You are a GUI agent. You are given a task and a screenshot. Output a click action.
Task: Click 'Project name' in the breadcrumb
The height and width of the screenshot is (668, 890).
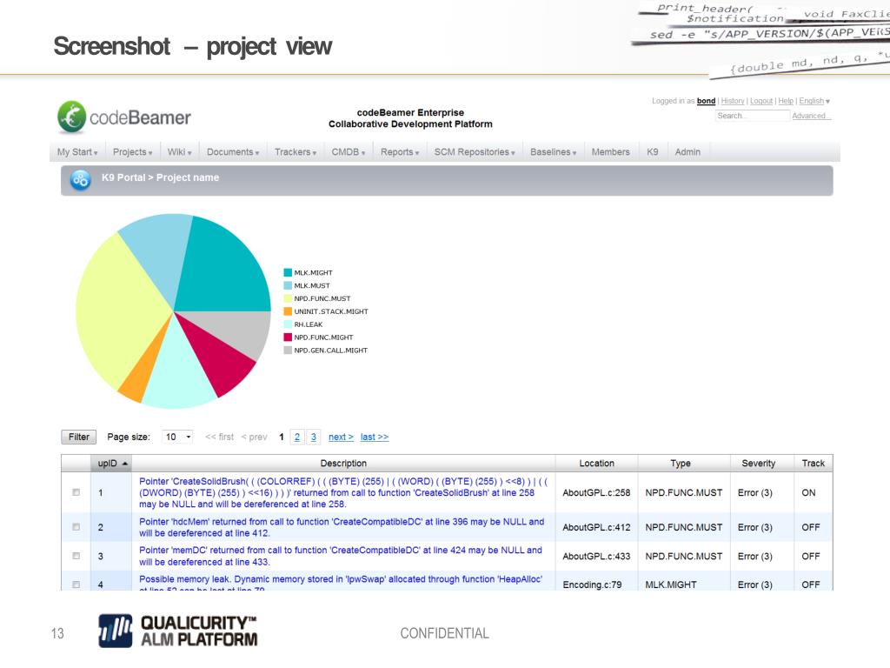(188, 177)
